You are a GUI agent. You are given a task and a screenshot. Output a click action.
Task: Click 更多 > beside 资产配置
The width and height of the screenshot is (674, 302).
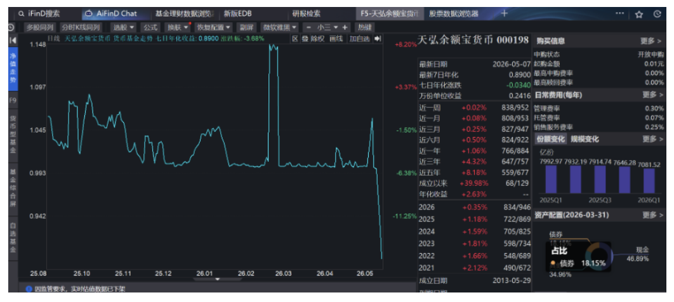pyautogui.click(x=652, y=214)
